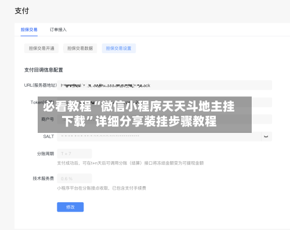Click the 技术服务费 hint about 小程序平台
This screenshot has height=230, width=290.
point(101,188)
